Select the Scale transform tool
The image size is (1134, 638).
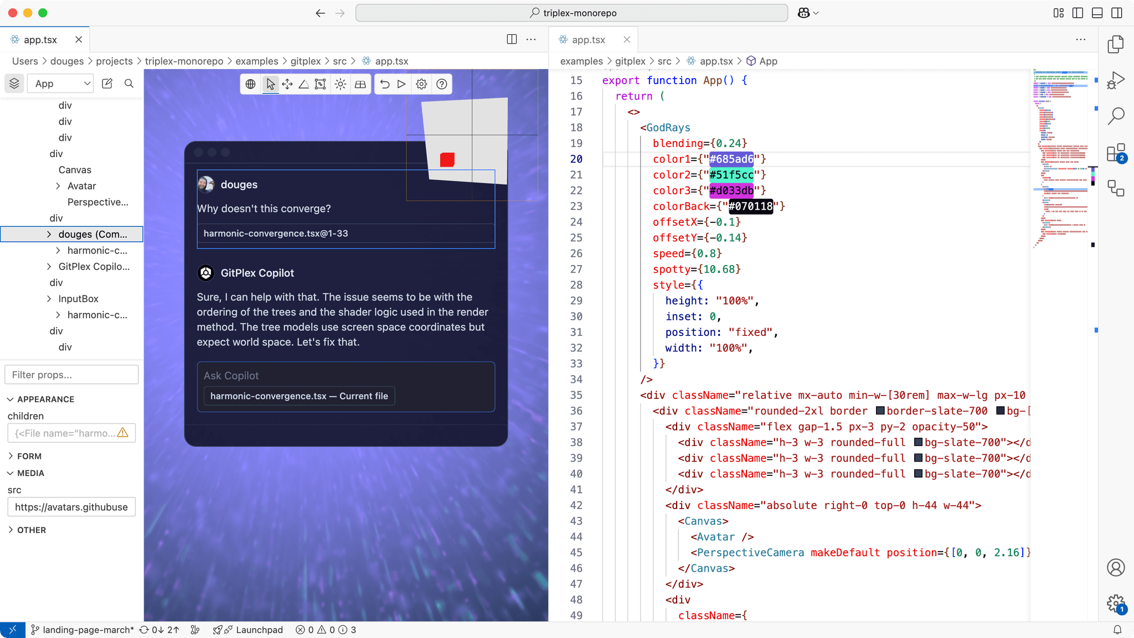click(x=321, y=84)
